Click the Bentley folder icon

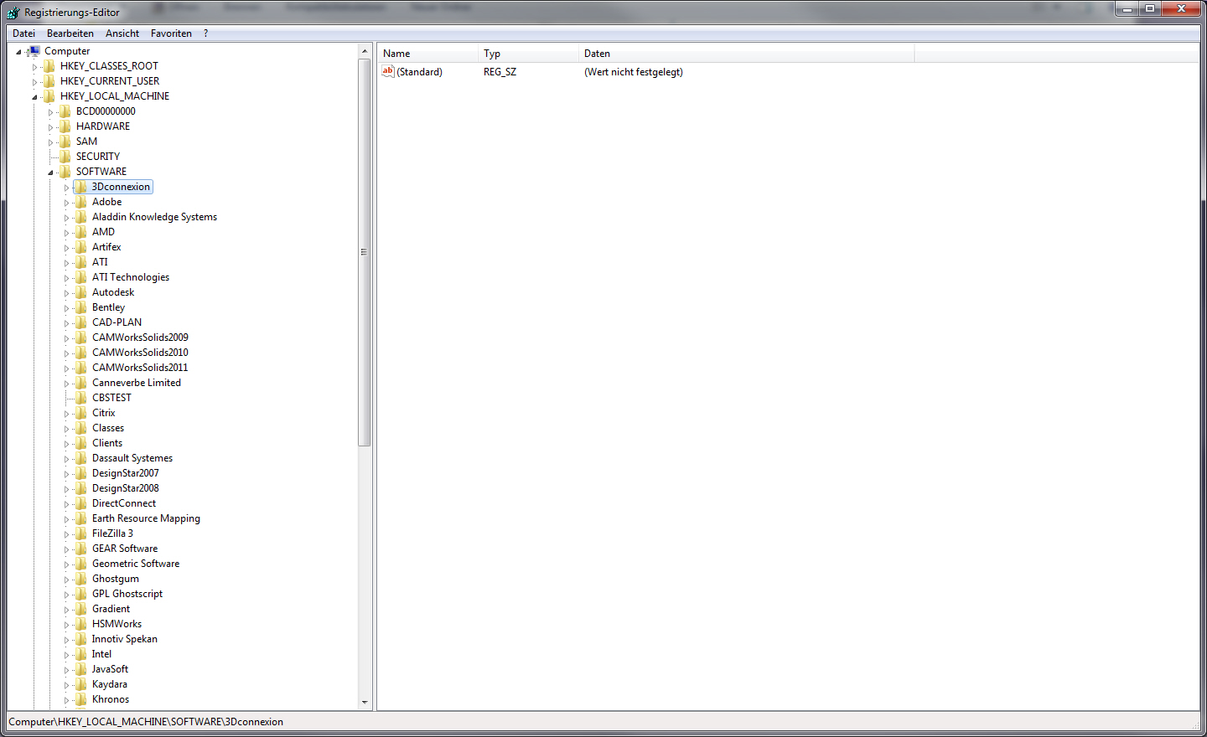click(81, 307)
